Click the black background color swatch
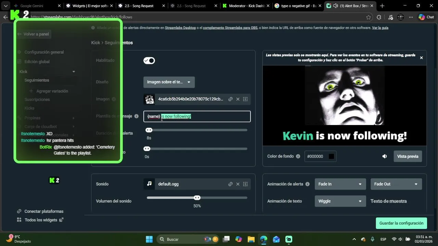 [x=331, y=156]
